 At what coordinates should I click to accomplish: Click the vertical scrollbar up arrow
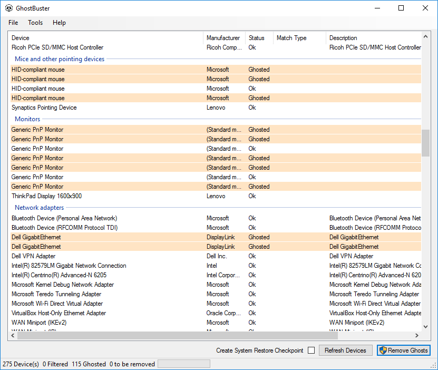click(x=425, y=36)
